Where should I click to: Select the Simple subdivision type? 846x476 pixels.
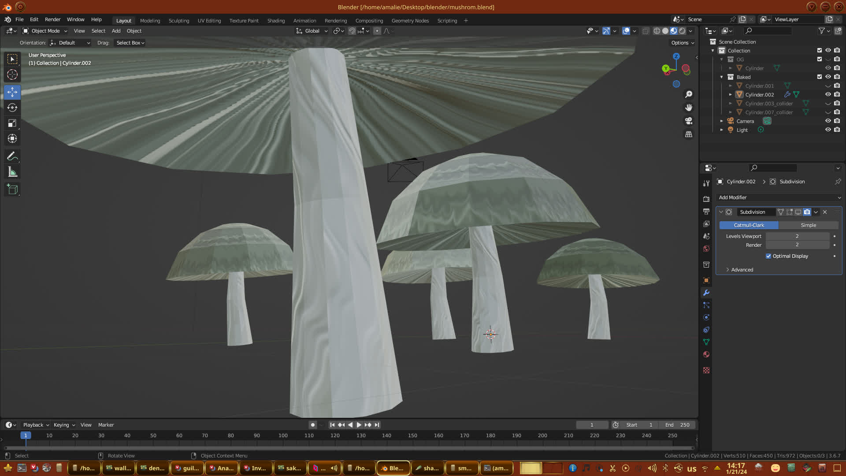click(x=808, y=225)
